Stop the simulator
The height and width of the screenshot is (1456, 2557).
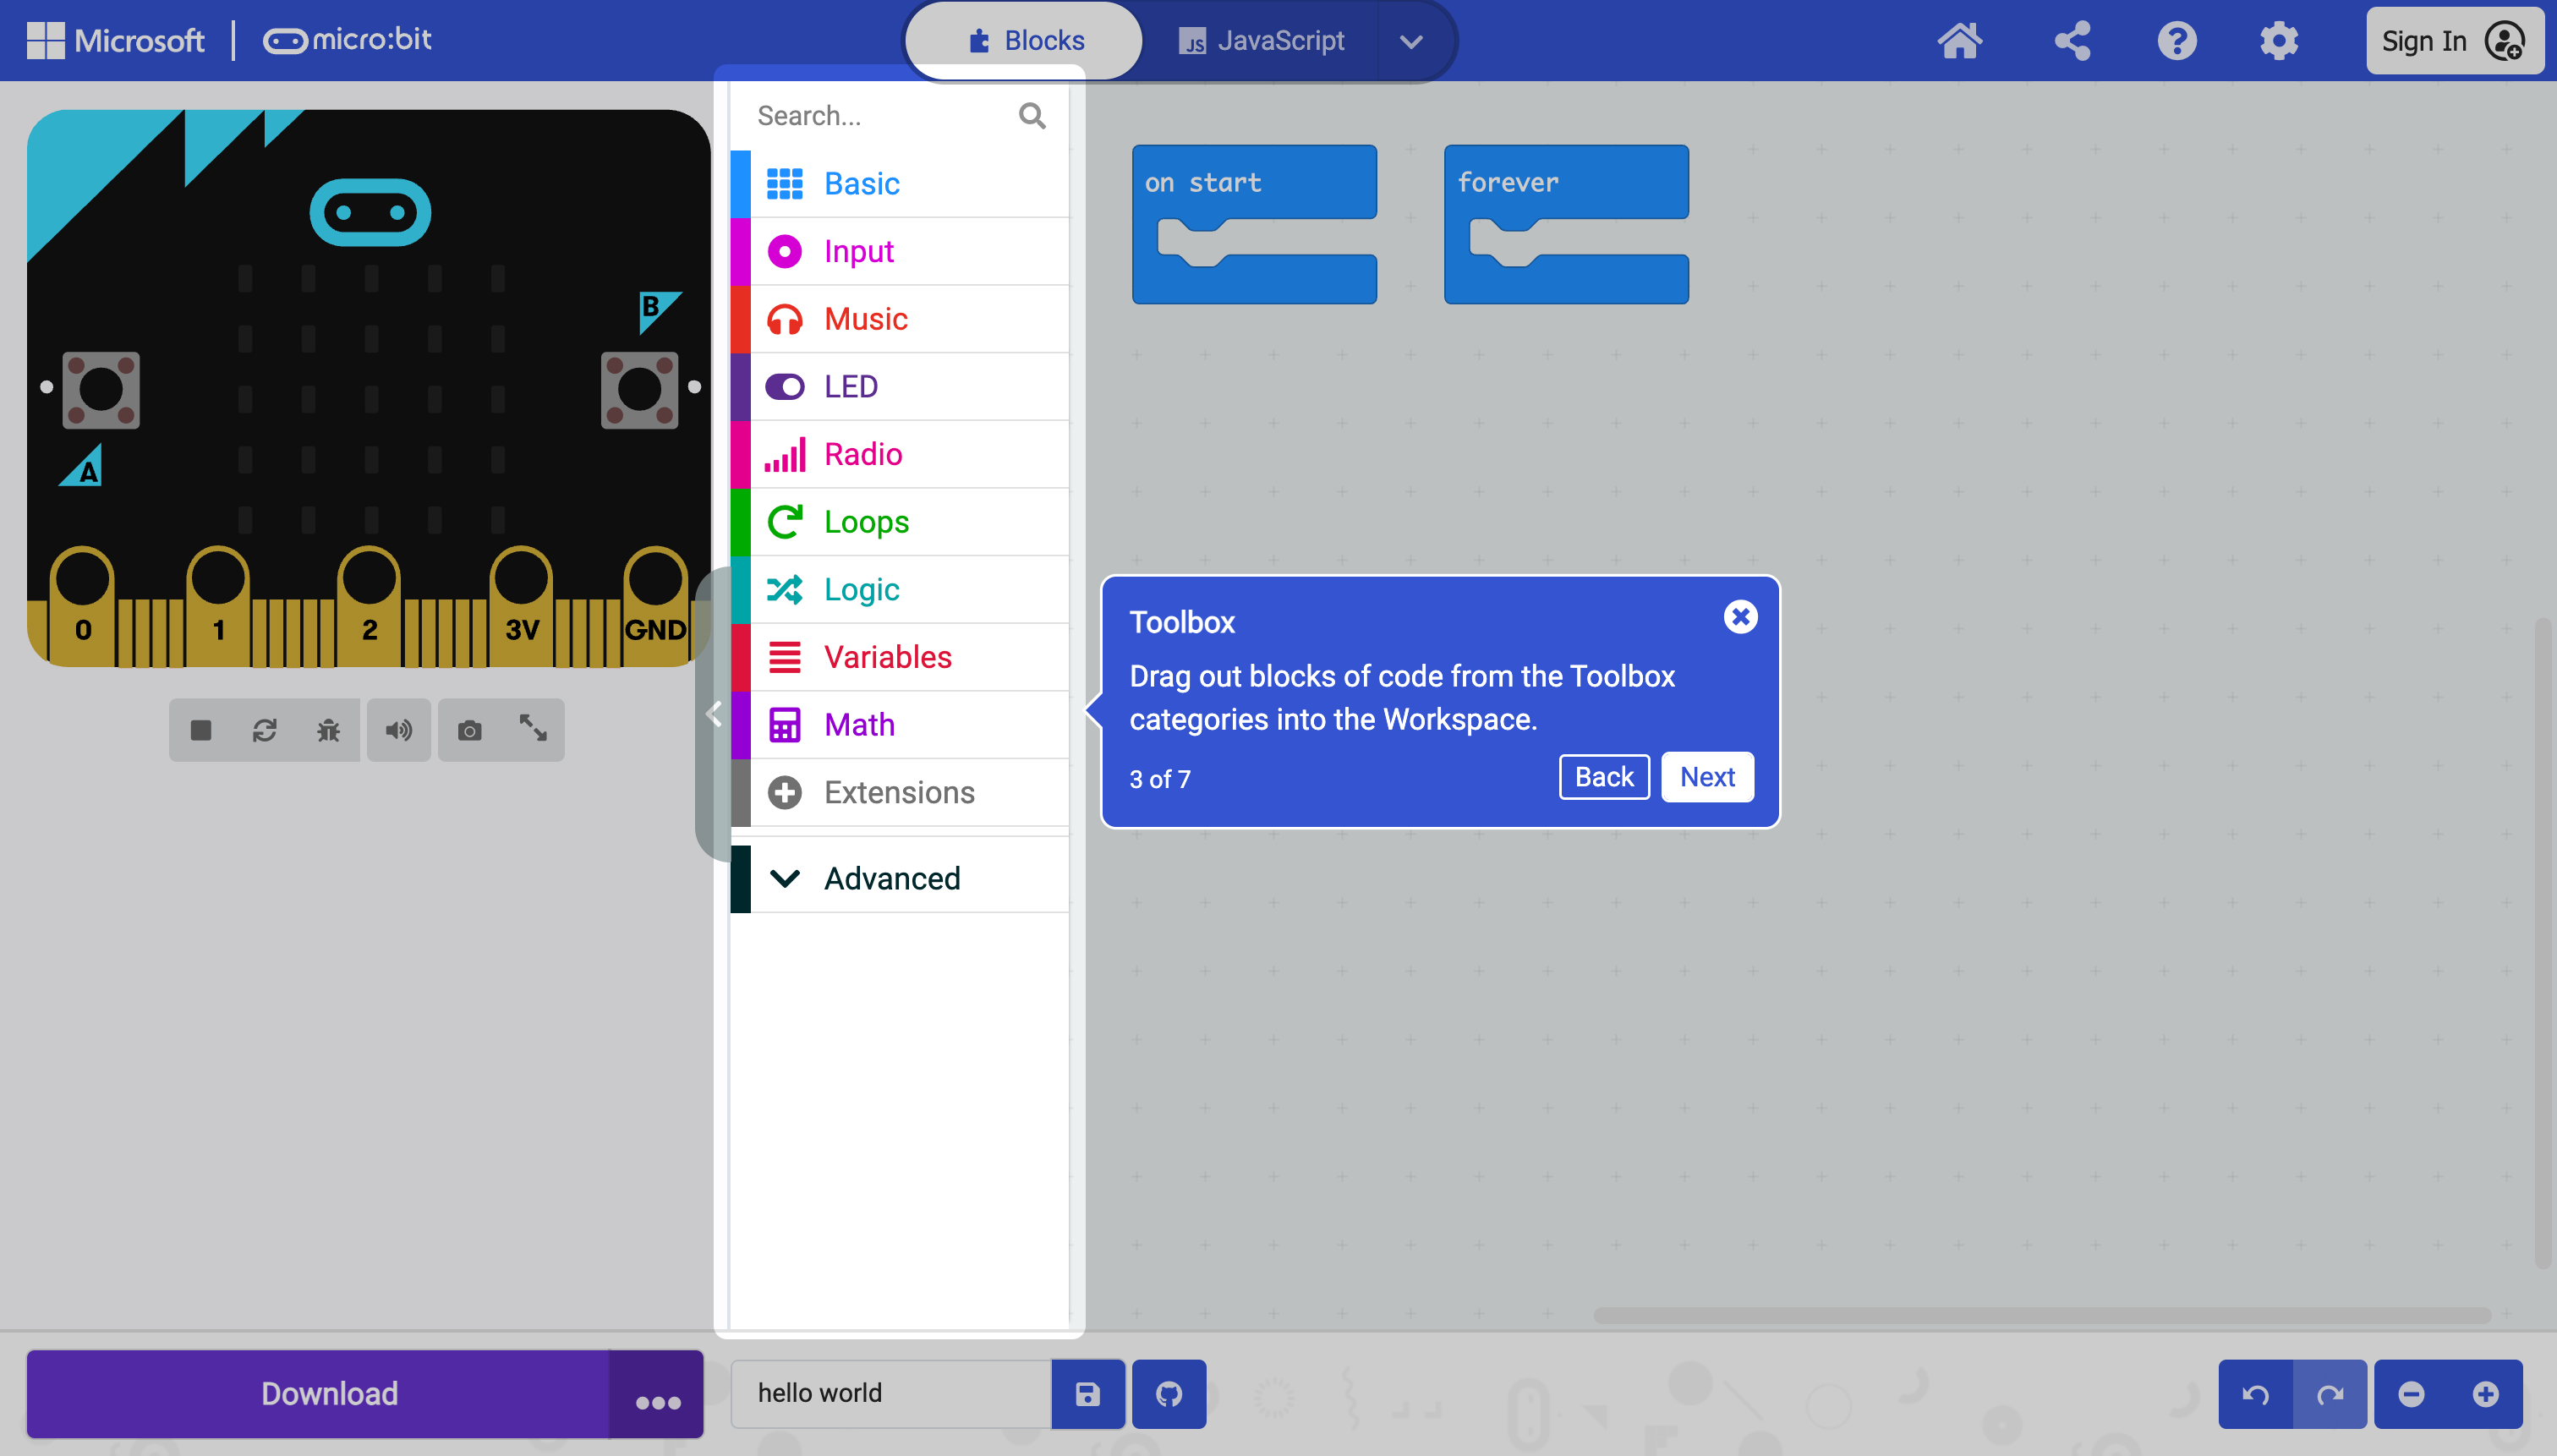(x=201, y=730)
